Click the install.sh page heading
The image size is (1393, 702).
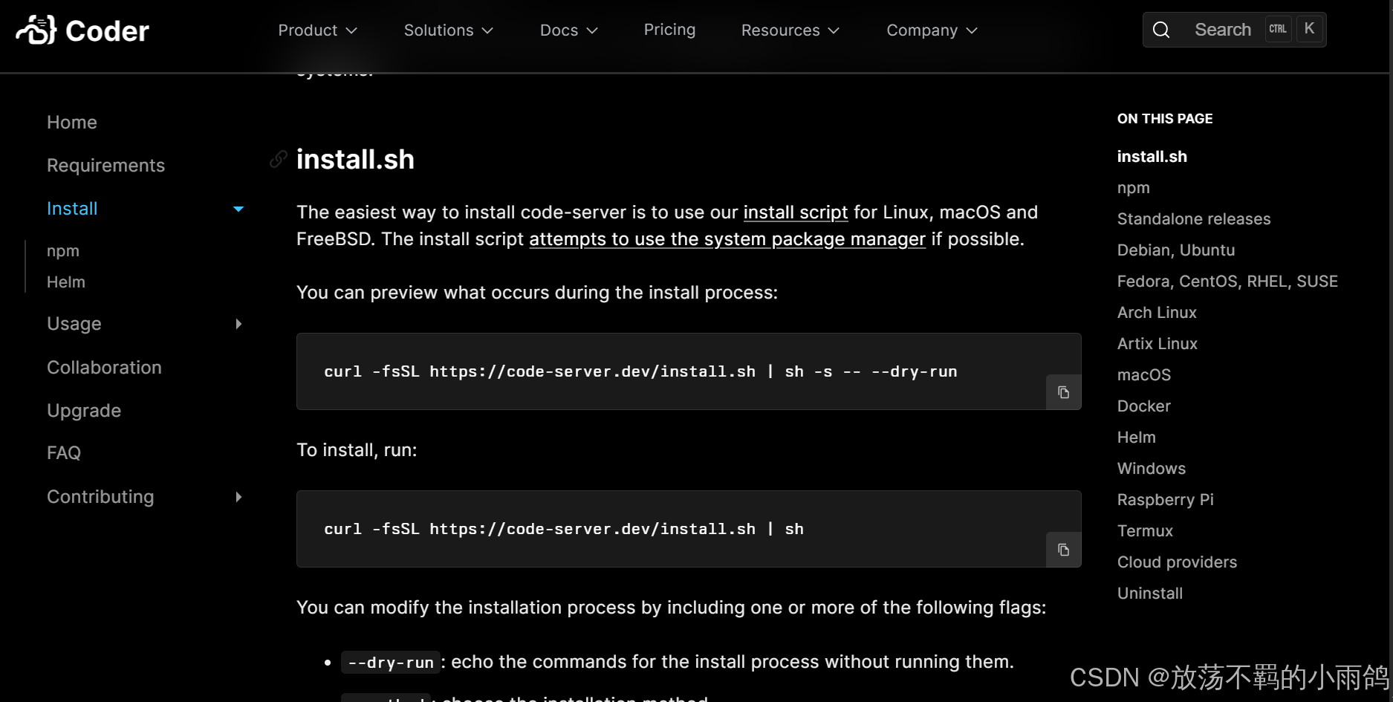pos(355,160)
